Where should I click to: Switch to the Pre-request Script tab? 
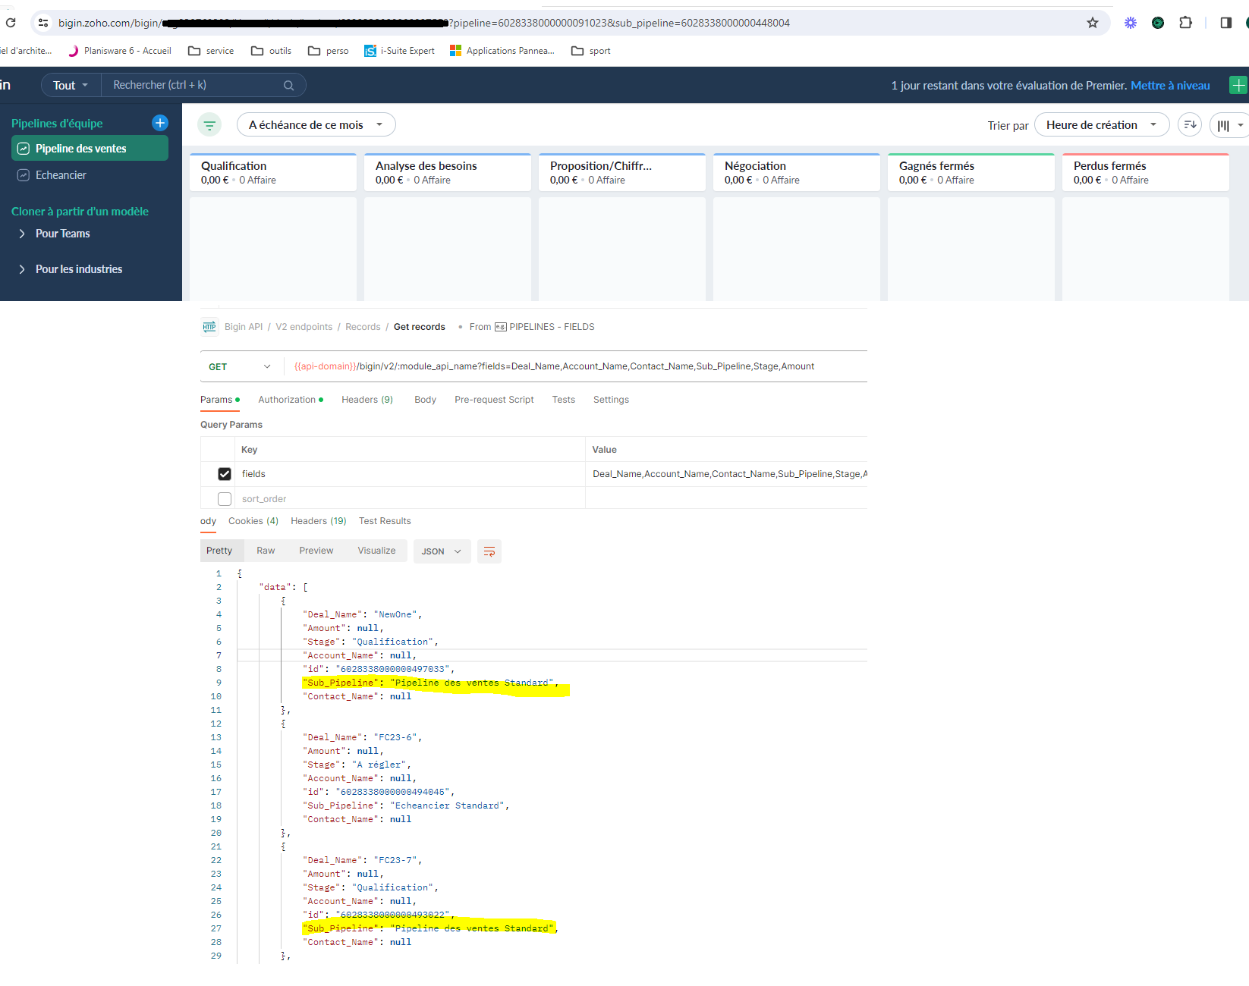coord(494,400)
